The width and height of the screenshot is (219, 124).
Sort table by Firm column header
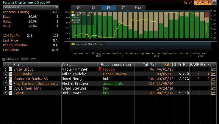pos(37,65)
